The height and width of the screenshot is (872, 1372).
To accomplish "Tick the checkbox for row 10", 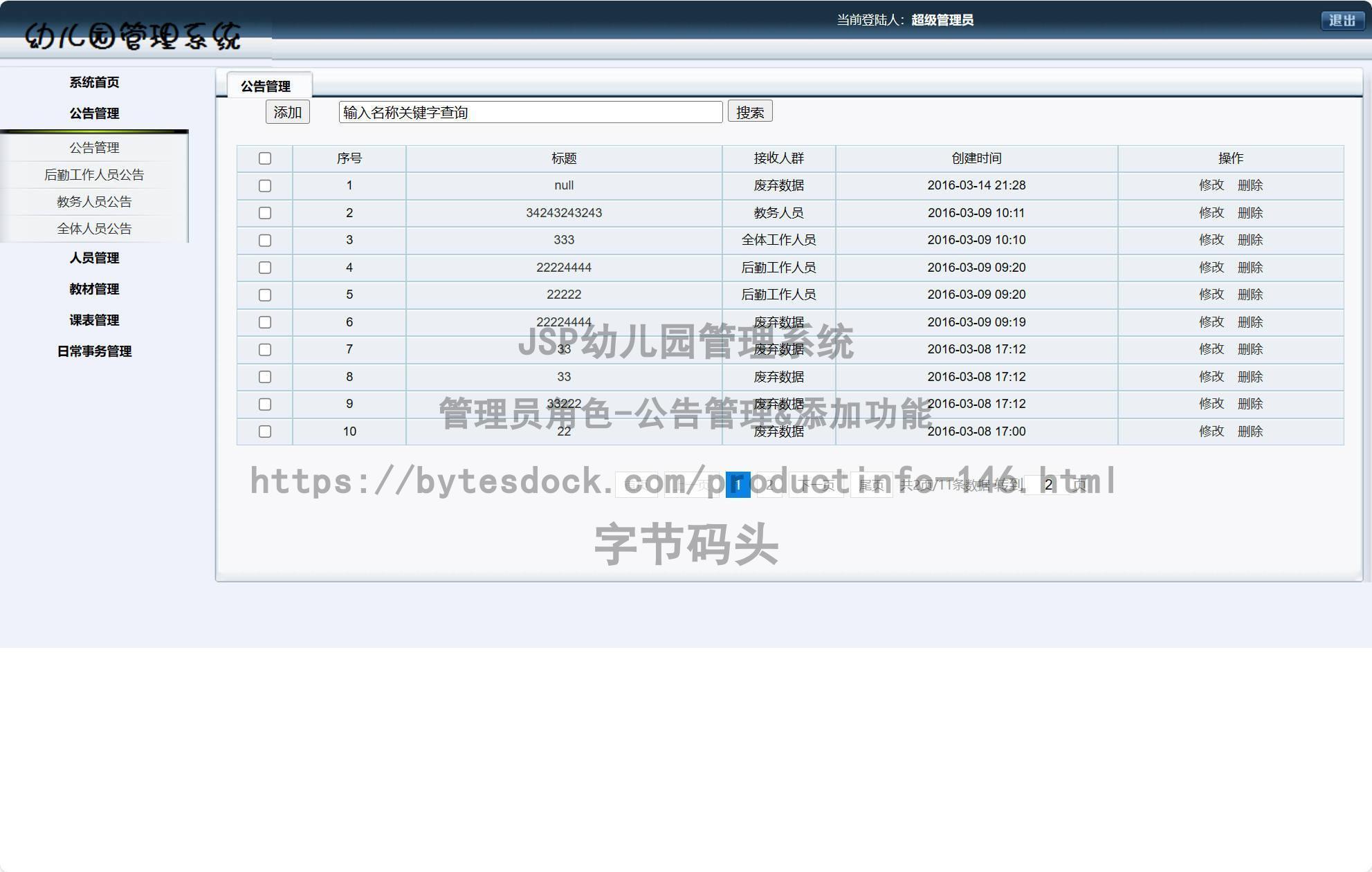I will click(x=265, y=432).
